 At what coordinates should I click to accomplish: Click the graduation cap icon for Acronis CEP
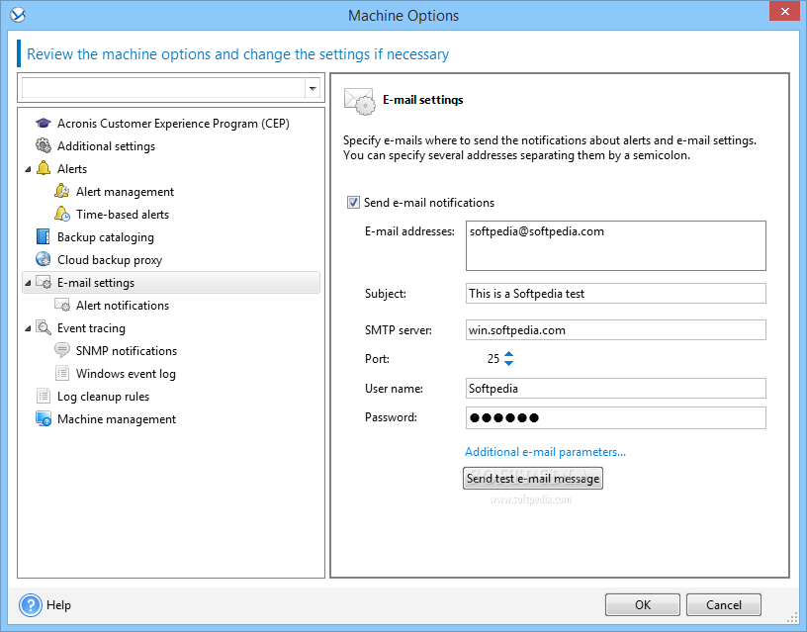point(44,124)
